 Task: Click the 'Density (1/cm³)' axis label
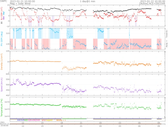click(2, 62)
